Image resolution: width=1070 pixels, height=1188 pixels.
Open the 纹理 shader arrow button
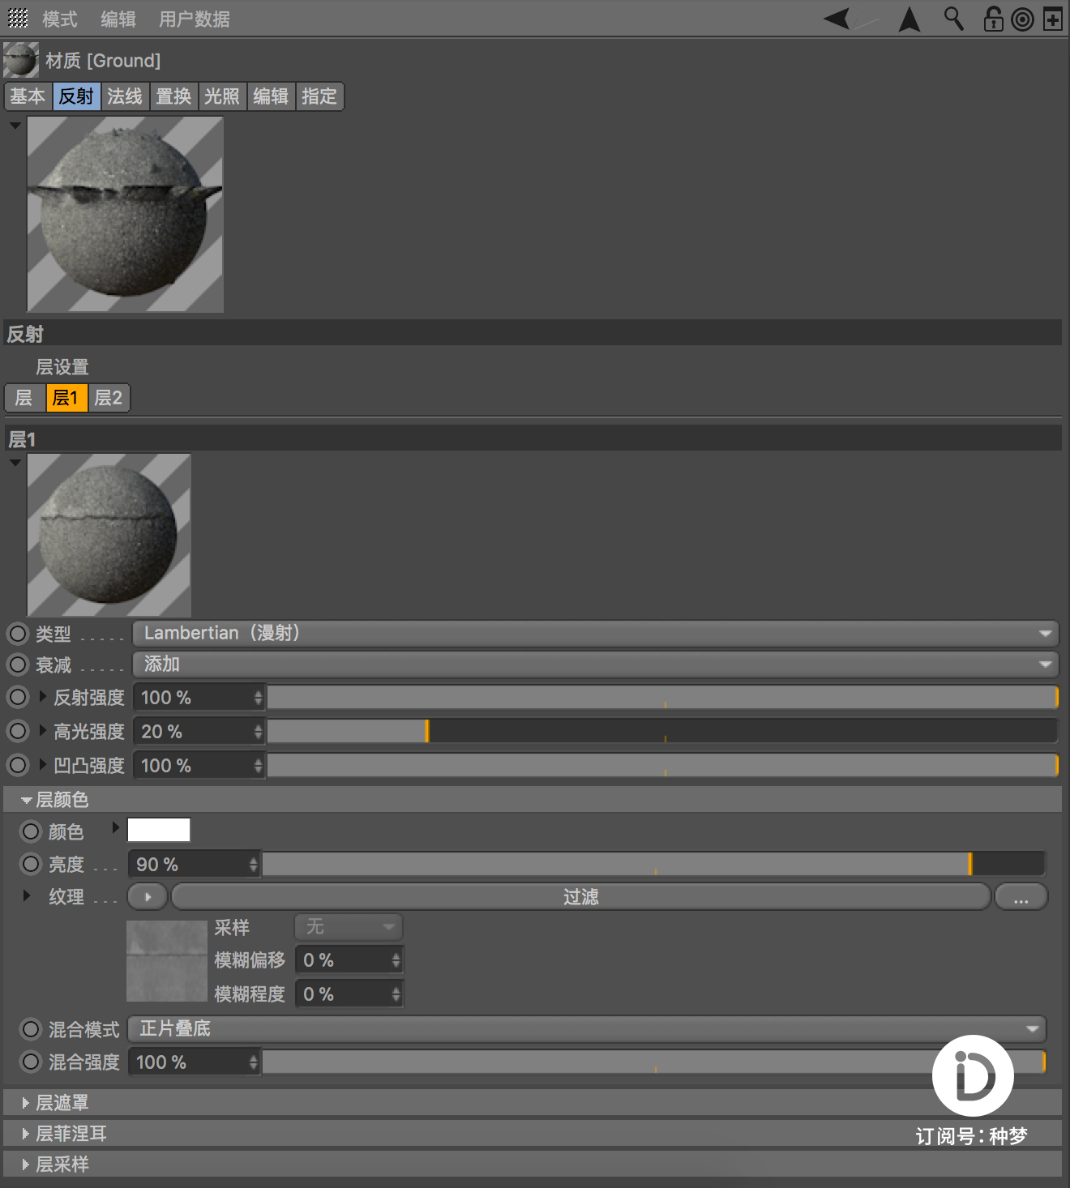coord(148,897)
